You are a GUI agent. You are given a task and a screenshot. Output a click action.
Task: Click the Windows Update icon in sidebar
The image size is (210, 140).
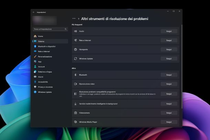click(x=35, y=92)
